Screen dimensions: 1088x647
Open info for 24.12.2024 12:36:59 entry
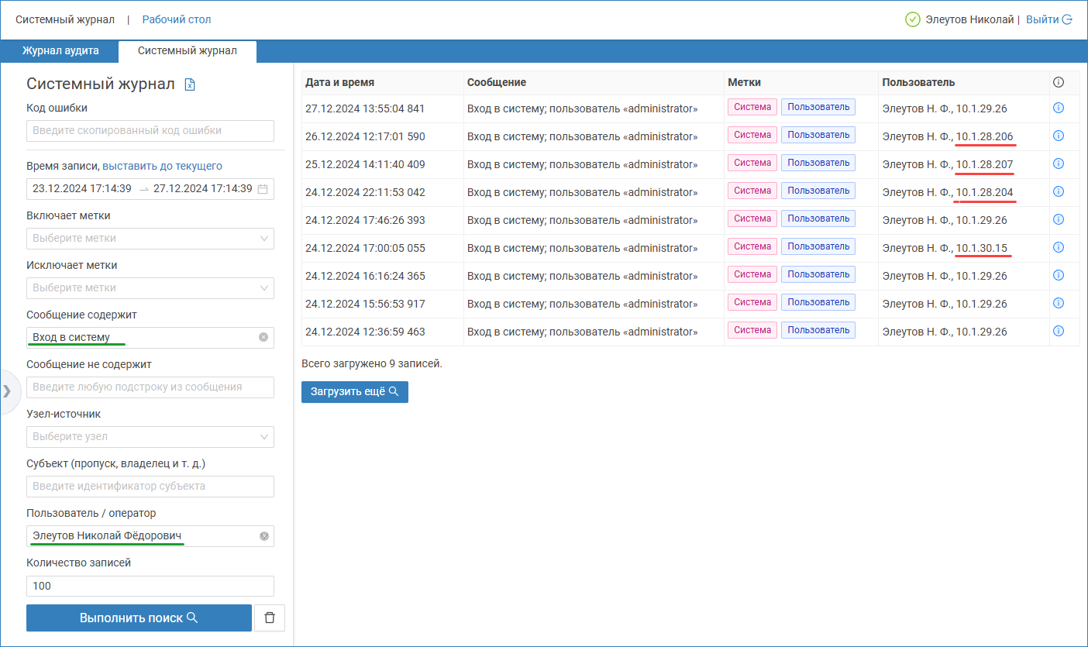pyautogui.click(x=1059, y=331)
